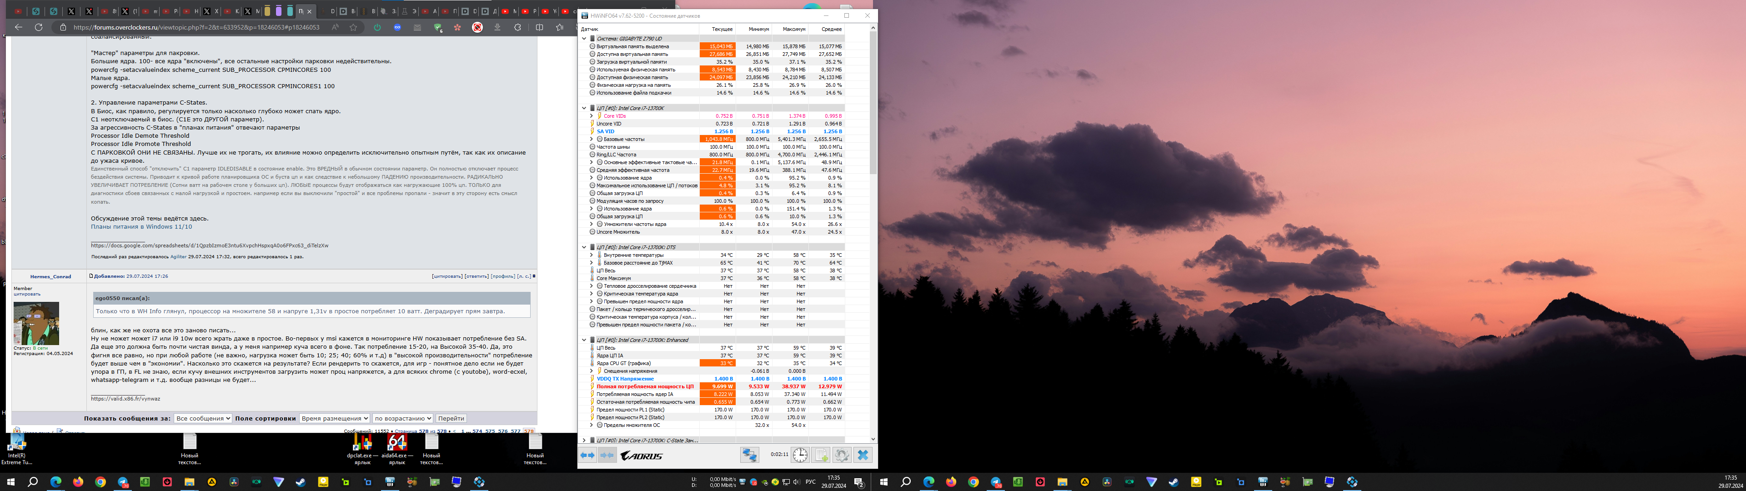This screenshot has width=1746, height=491.
Task: Open the "Все сообщения" dropdown
Action: [x=203, y=418]
